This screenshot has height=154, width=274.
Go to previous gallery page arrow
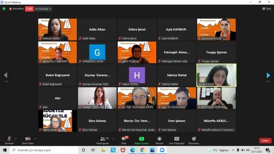6,75
